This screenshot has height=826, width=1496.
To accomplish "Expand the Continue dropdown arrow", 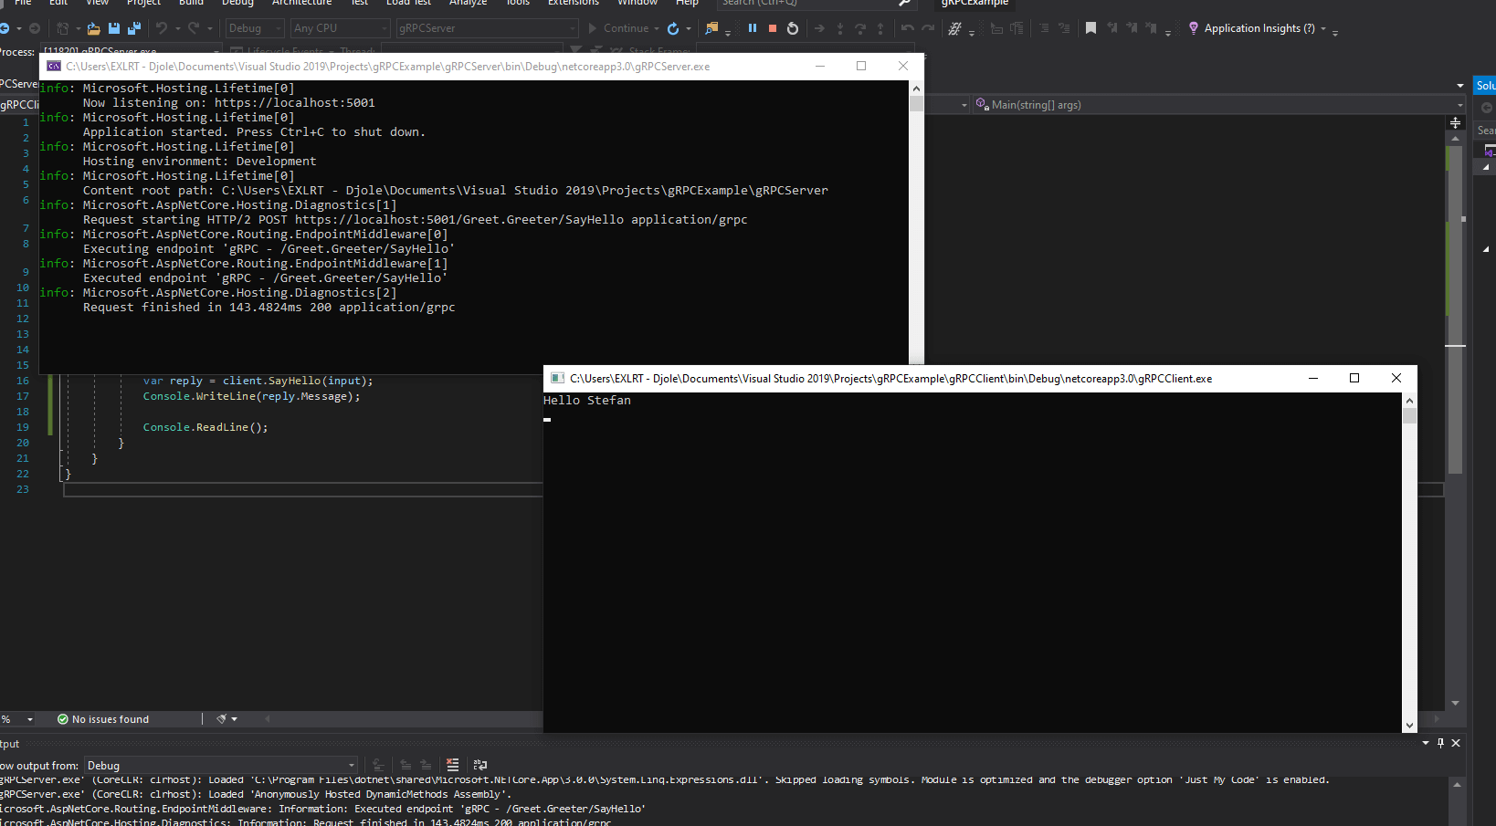I will click(x=657, y=28).
